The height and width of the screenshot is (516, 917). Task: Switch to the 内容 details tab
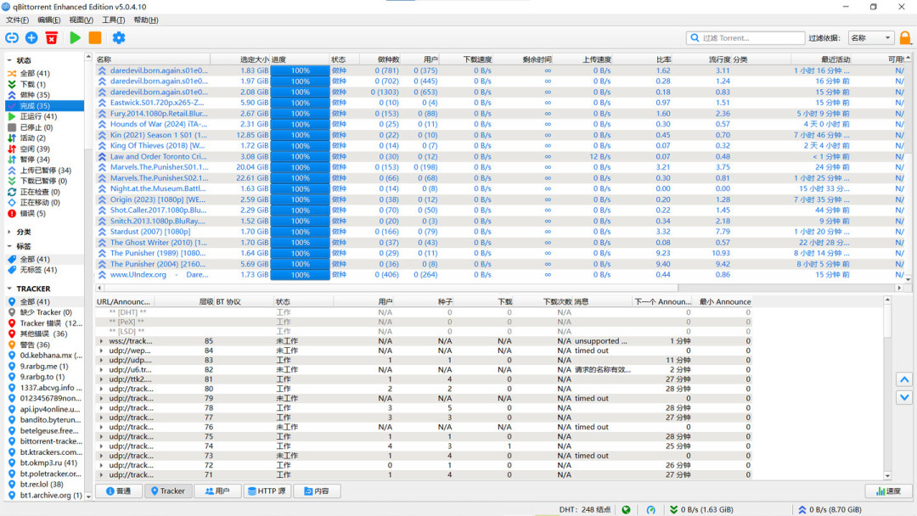[317, 491]
